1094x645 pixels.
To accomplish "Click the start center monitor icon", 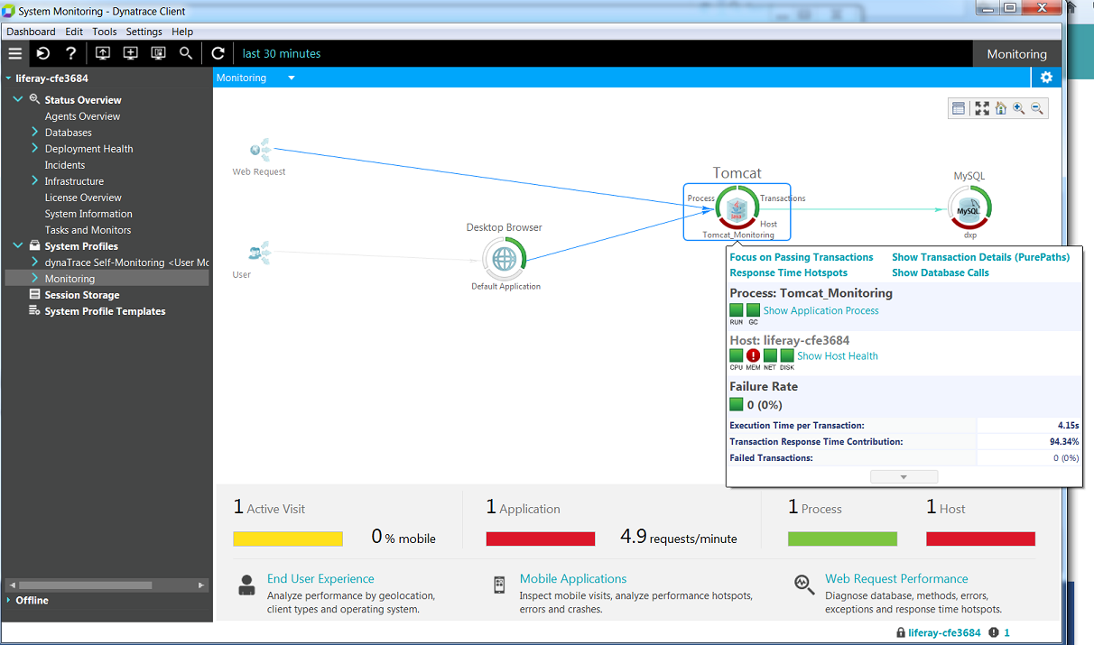I will (158, 53).
